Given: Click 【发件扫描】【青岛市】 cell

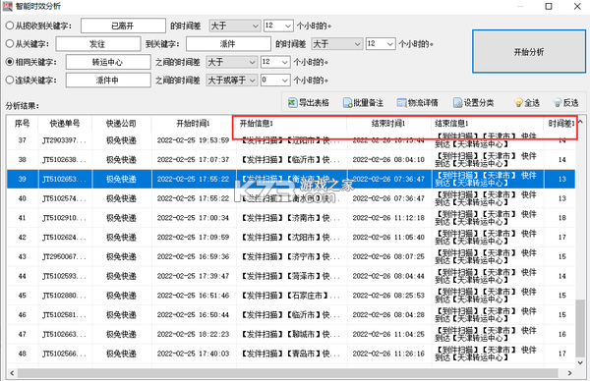Looking at the screenshot, I should [291, 354].
